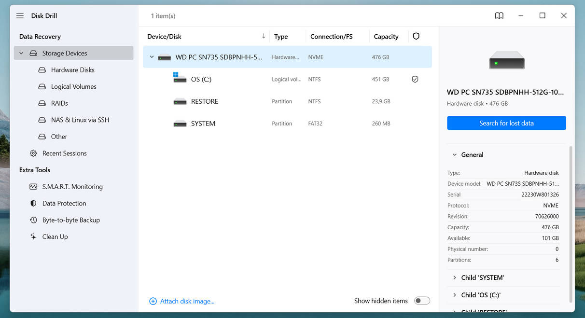Expand the Child 'OS (C:)' section
The width and height of the screenshot is (585, 318).
pos(454,295)
